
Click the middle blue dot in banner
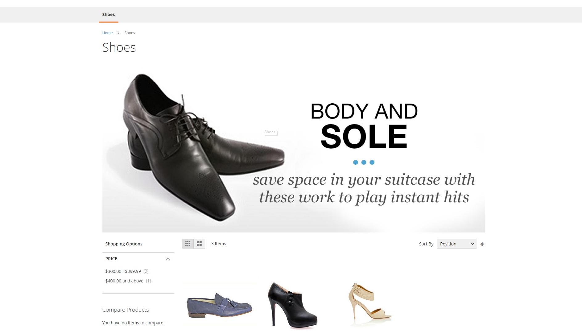pos(364,162)
